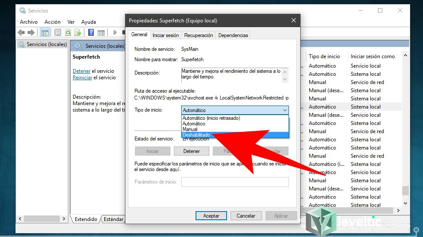423x237 pixels.
Task: Select Deshabilitado in startup type list
Action: coord(196,135)
